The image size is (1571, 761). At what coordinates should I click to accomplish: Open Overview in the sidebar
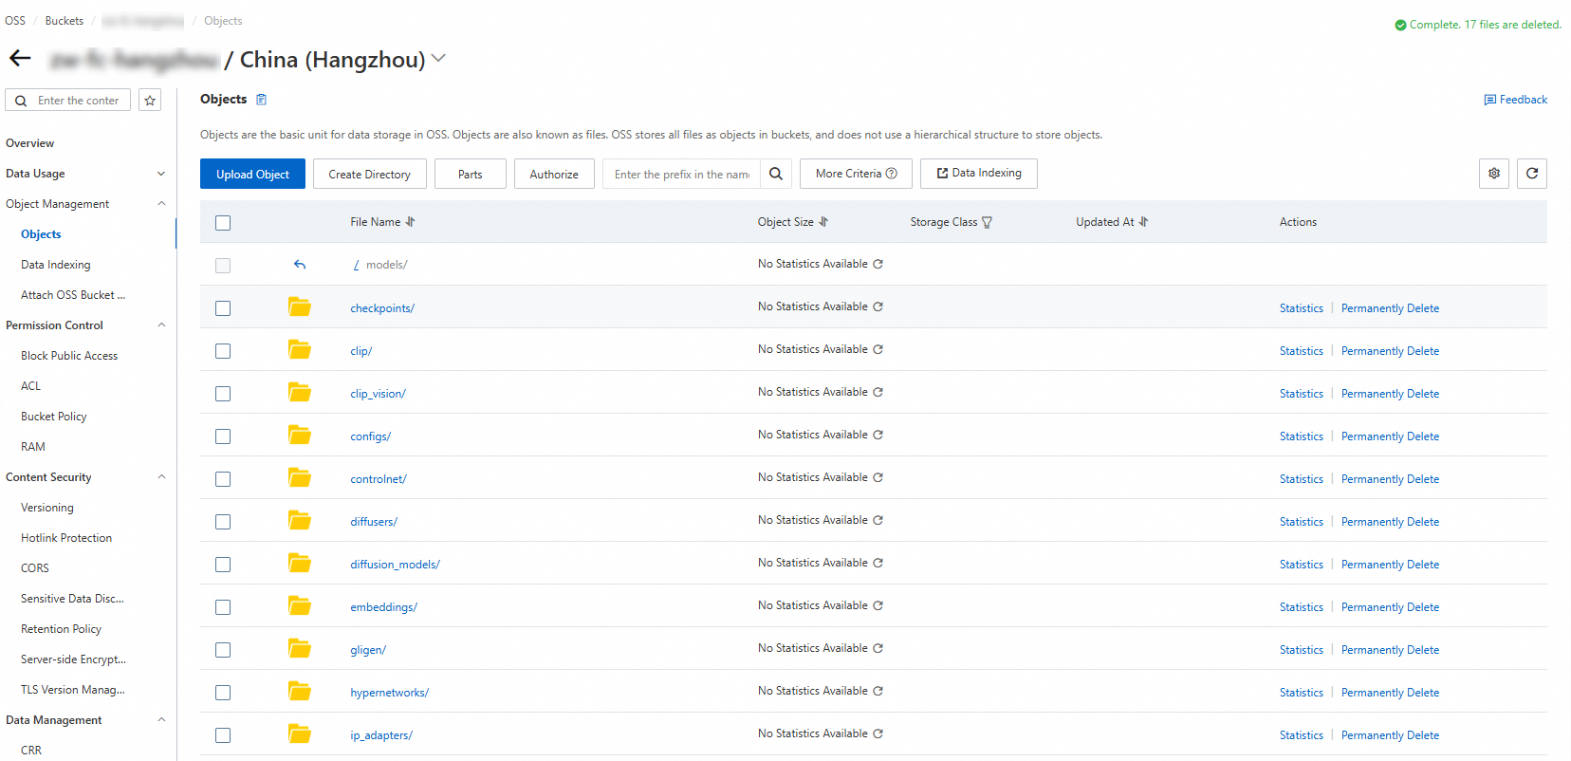click(x=30, y=143)
